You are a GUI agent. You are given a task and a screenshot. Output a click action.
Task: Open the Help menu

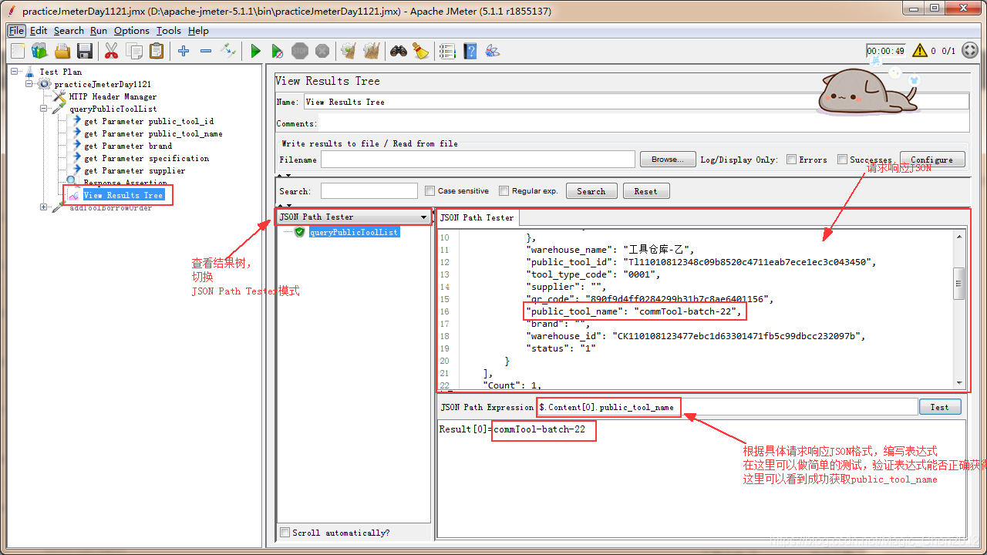coord(198,31)
